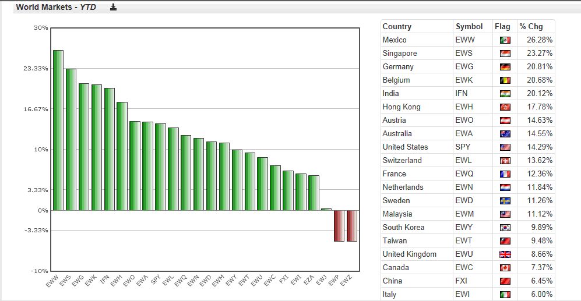Click the Germany flag icon
This screenshot has height=301, width=581.
point(505,66)
